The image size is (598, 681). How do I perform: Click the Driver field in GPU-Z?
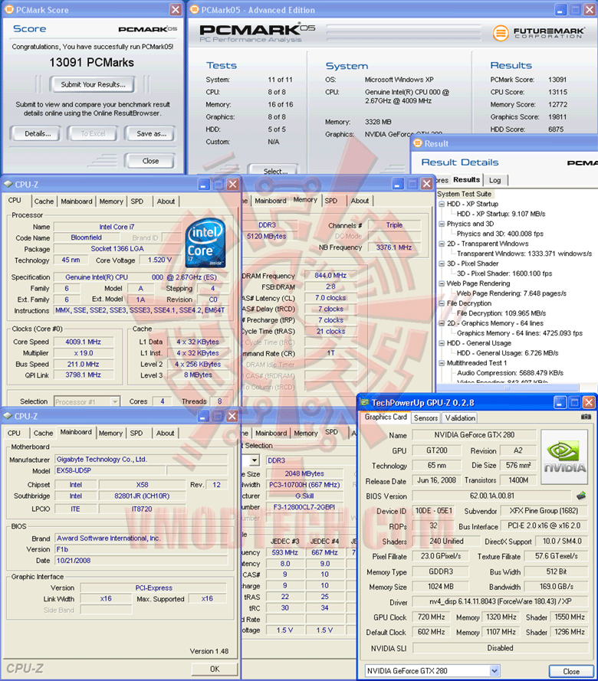[500, 601]
